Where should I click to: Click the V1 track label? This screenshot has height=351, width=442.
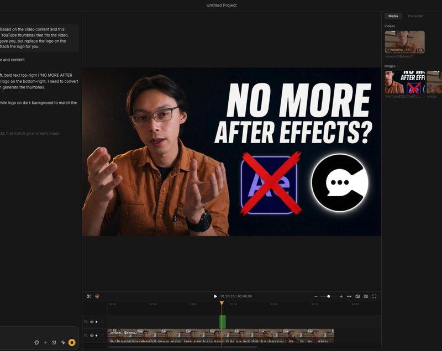tap(86, 336)
